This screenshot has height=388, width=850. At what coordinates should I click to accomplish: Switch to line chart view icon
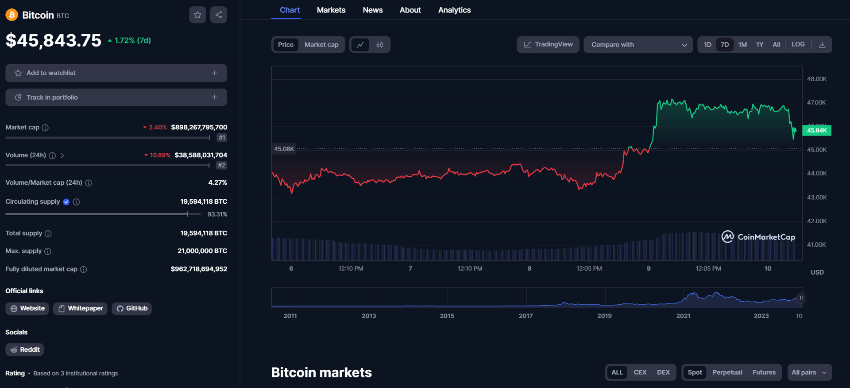click(360, 45)
